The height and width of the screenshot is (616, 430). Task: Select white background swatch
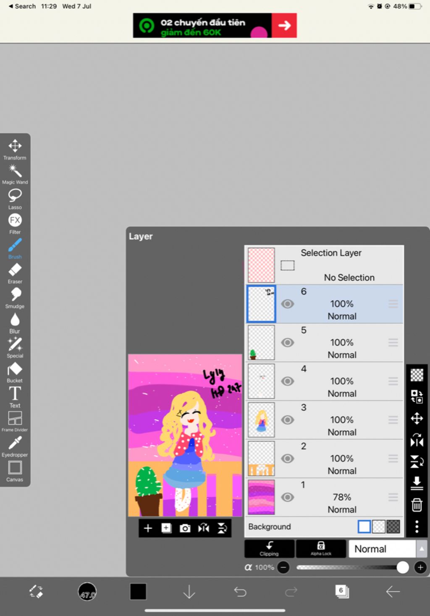click(x=364, y=527)
